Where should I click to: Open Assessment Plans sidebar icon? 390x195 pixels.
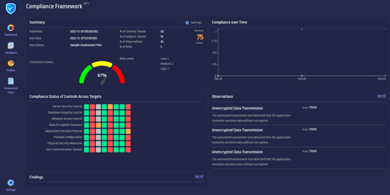pos(11,81)
